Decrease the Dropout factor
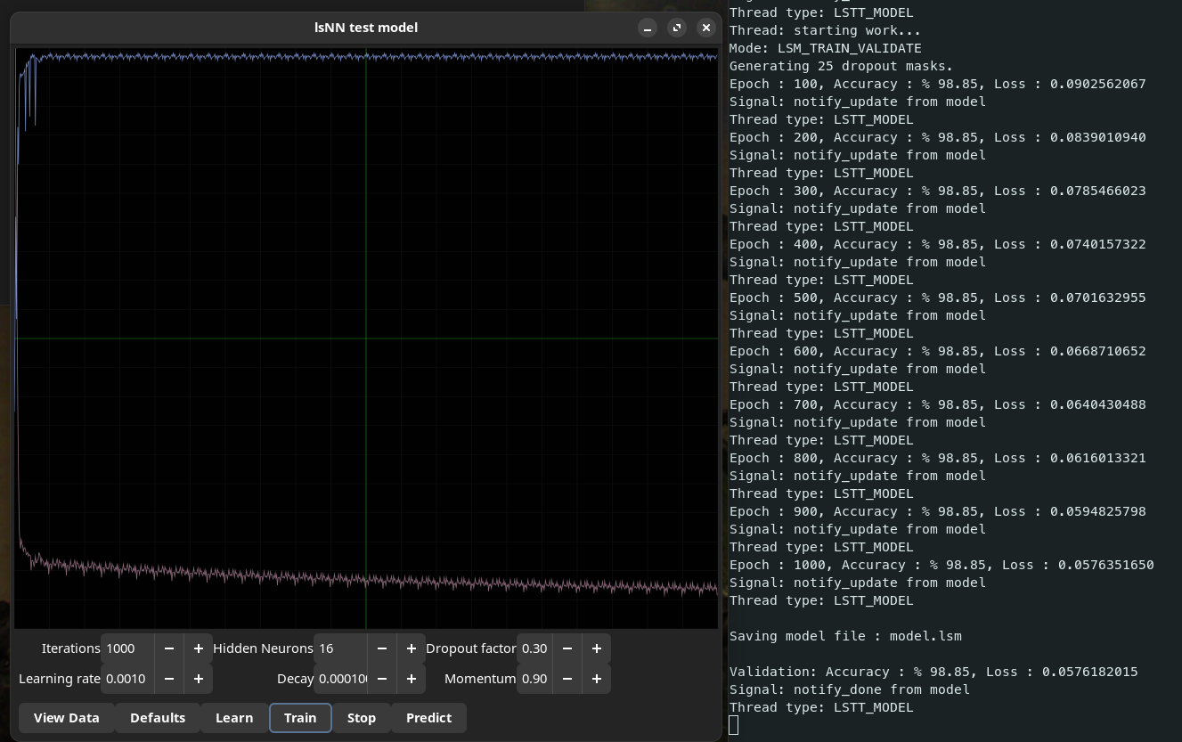 coord(567,648)
